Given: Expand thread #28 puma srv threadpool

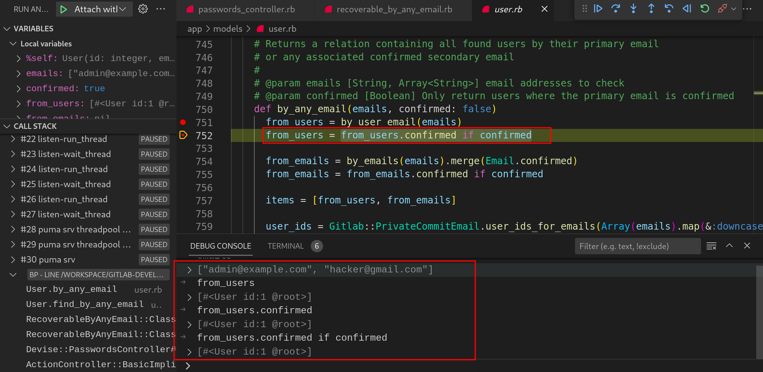Looking at the screenshot, I should point(13,229).
